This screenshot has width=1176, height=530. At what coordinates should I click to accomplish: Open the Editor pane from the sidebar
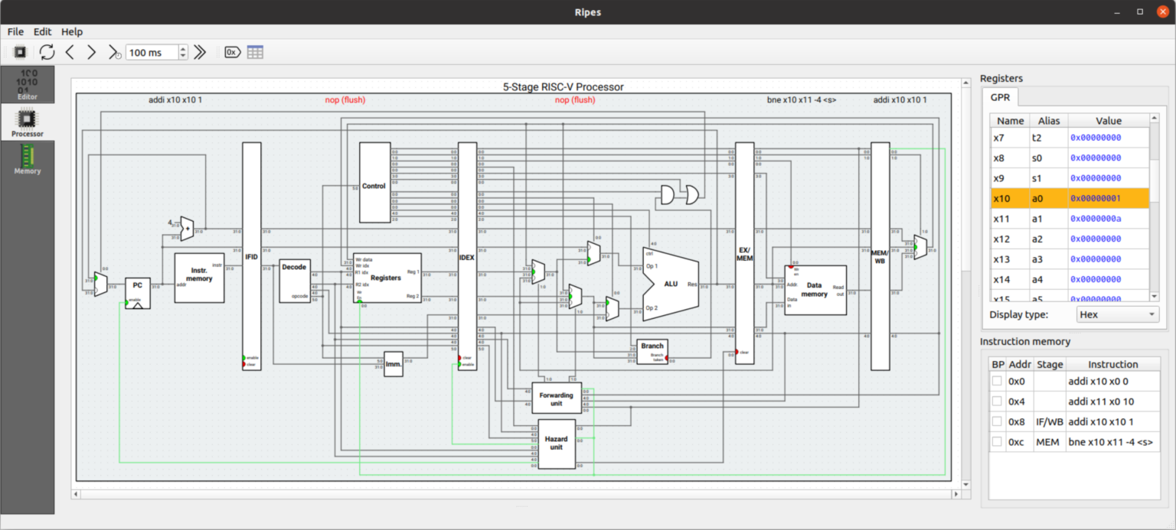click(x=27, y=84)
